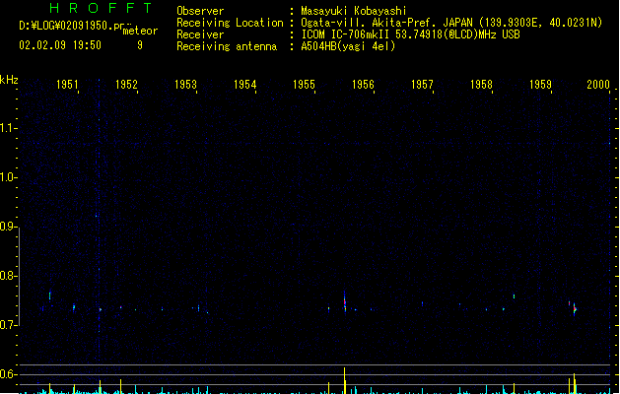Screen dimensions: 620x394
Task: Click the 0.7 kHz frequency axis label
Action: tap(8, 325)
